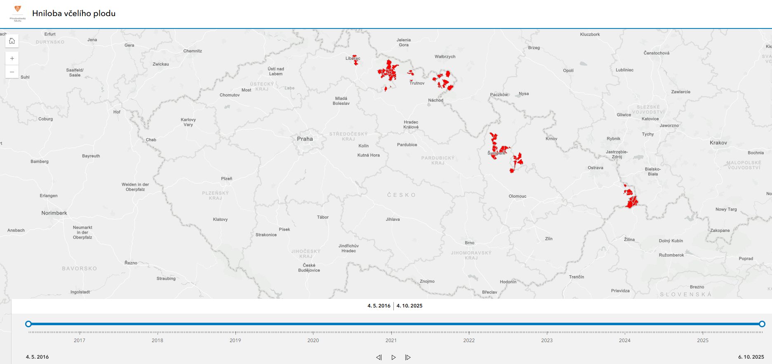This screenshot has width=772, height=364.
Task: Click the Praha label on map
Action: point(305,139)
